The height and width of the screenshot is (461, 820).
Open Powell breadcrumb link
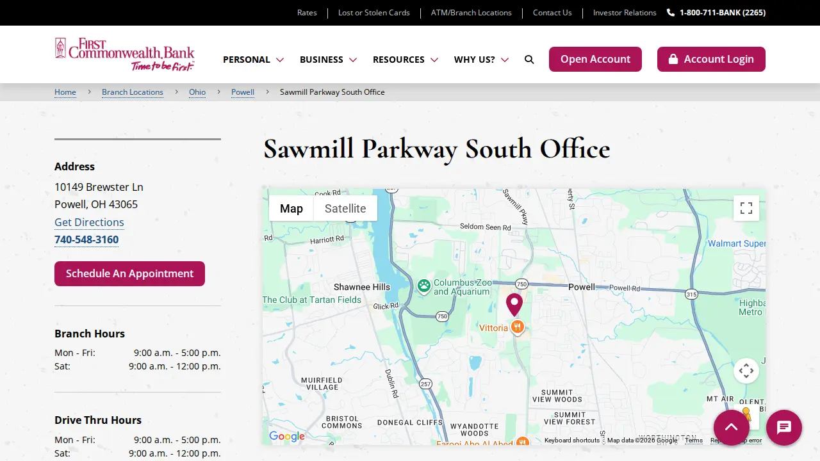tap(243, 92)
